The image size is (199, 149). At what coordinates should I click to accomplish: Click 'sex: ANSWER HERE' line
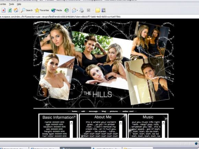(x=54, y=129)
